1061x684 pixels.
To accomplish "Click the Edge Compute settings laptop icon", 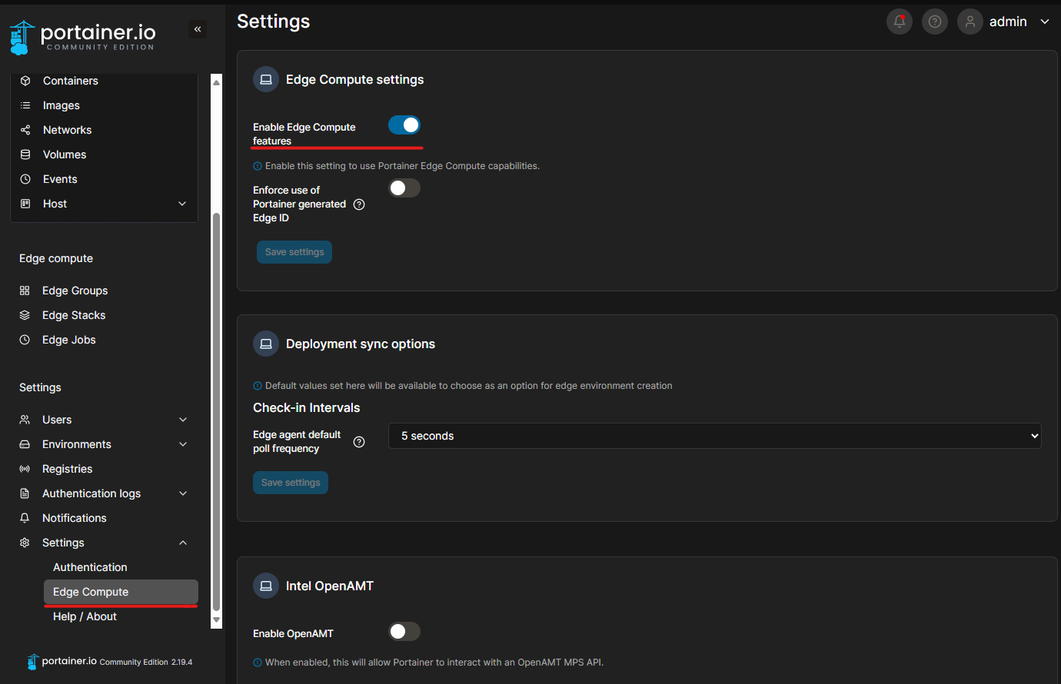I will pos(266,79).
